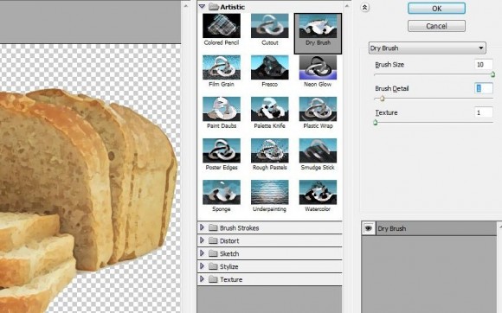Select the Dry Brush filter thumbnail

(318, 26)
